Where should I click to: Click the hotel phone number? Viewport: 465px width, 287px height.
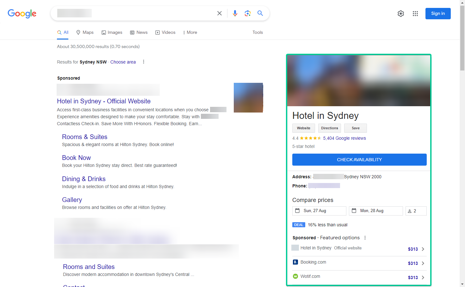(324, 186)
